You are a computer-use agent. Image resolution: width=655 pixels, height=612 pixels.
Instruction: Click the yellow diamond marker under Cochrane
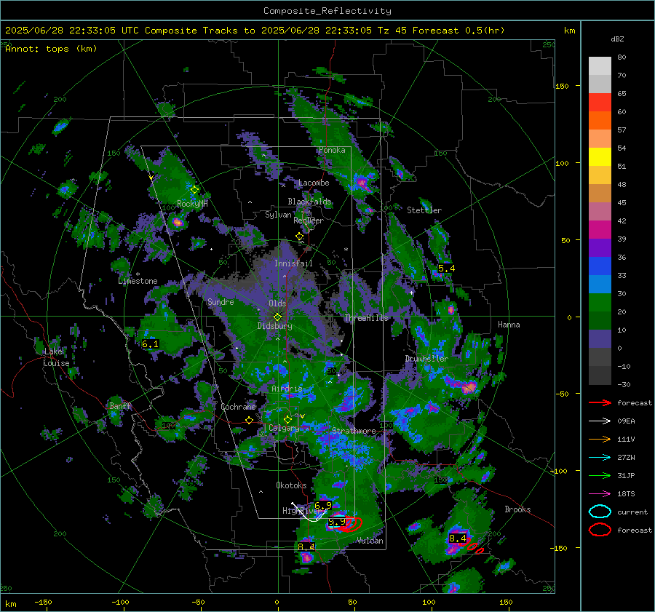[250, 420]
